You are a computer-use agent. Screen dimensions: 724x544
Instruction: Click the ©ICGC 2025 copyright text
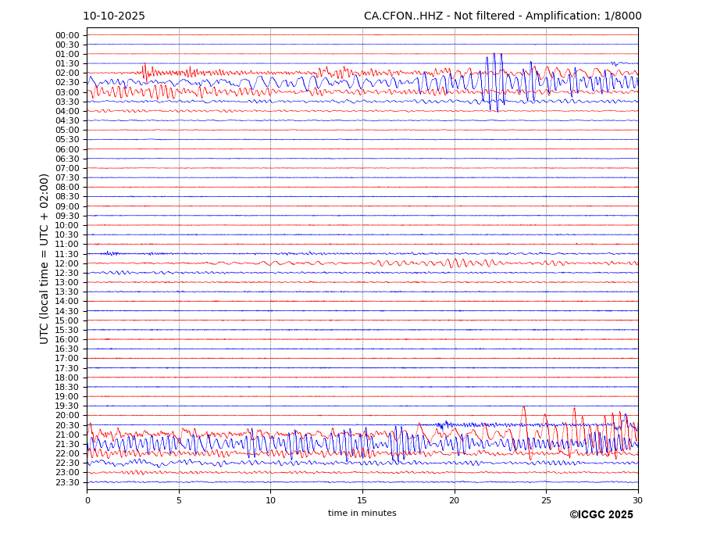coord(601,514)
